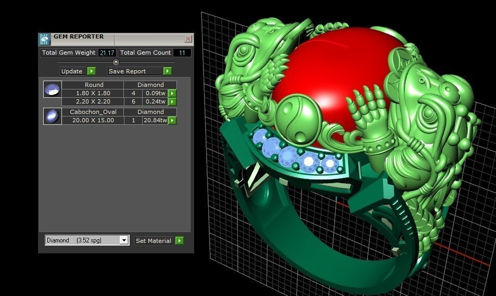Click green arrow on the 20.84tw row

tap(172, 120)
